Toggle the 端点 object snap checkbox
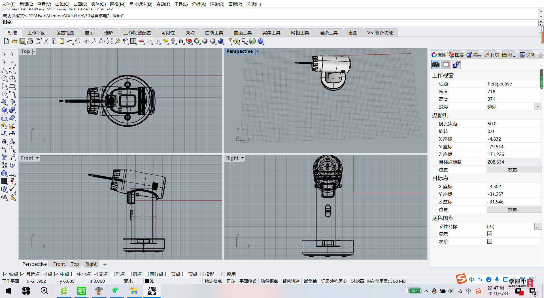Screen dimensions: 544x298 [5, 274]
